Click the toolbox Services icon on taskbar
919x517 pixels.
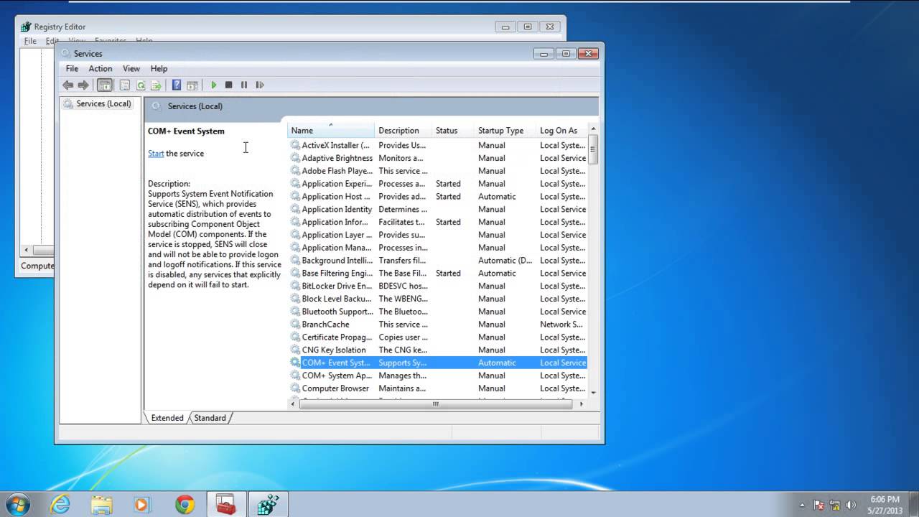coord(226,504)
